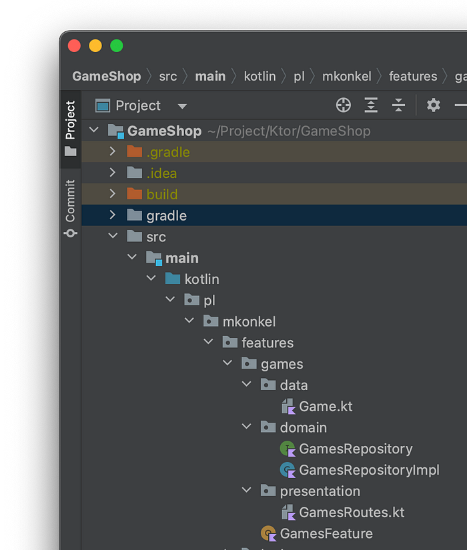Click main in the breadcrumb bar

[x=210, y=76]
